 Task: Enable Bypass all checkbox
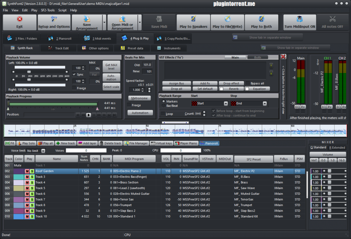[247, 84]
